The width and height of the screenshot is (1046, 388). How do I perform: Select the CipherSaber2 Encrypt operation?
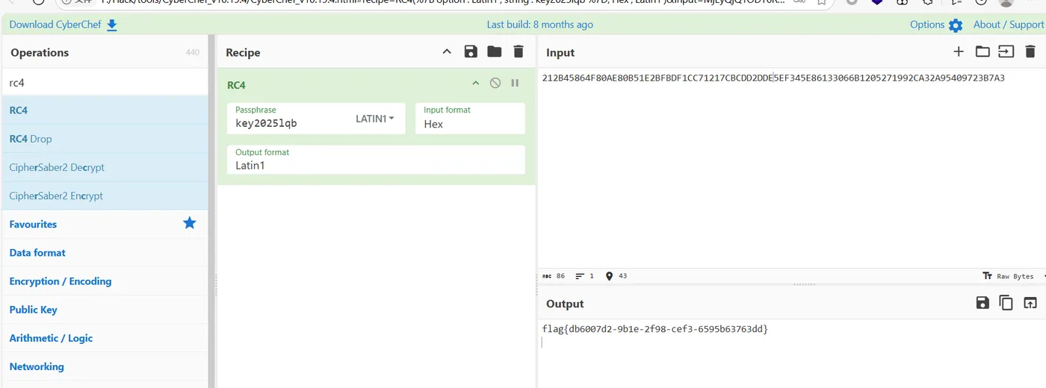pos(104,195)
